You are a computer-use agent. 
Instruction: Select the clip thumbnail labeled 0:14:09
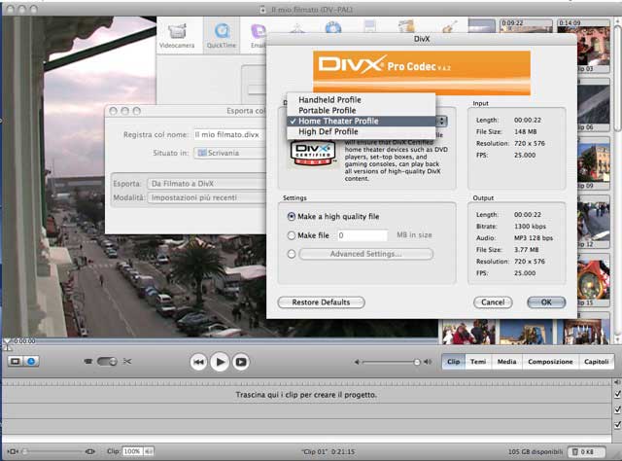[x=583, y=46]
